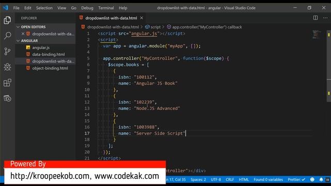This screenshot has height=186, width=331.
Task: Change end of line sequence CRLF
Action: 230,179
